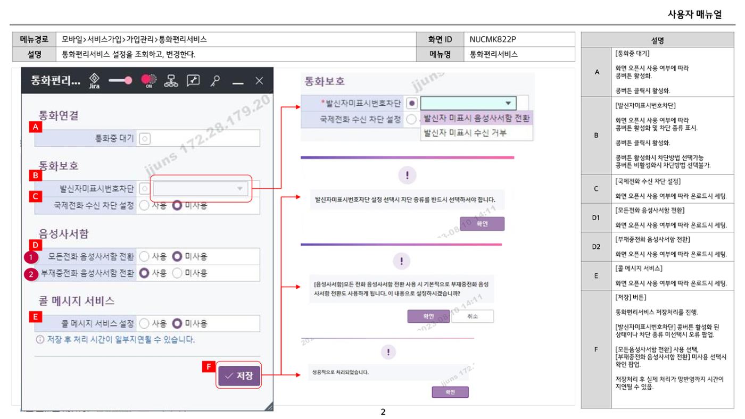The height and width of the screenshot is (419, 745).
Task: Click the exclamation icon above 음성사서함 confirm message
Action: (x=401, y=261)
